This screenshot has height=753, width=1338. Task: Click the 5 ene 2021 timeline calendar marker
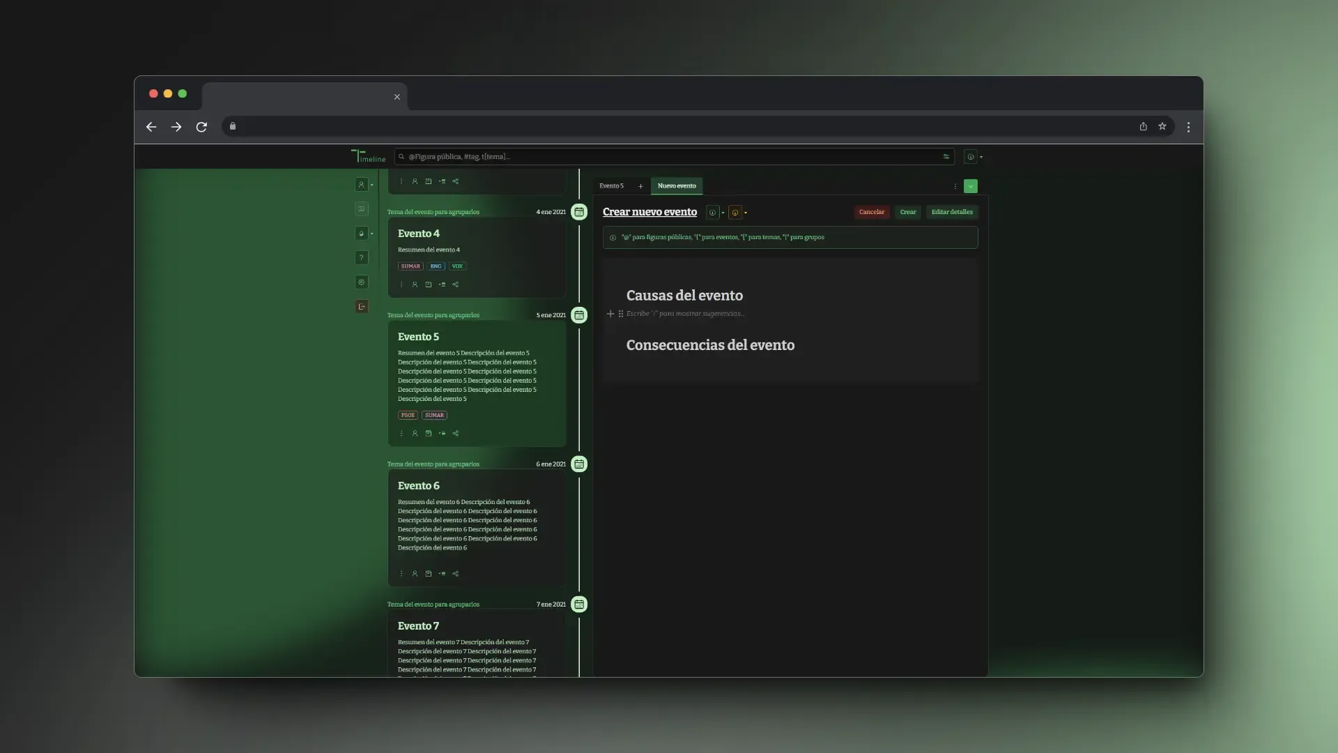coord(579,315)
